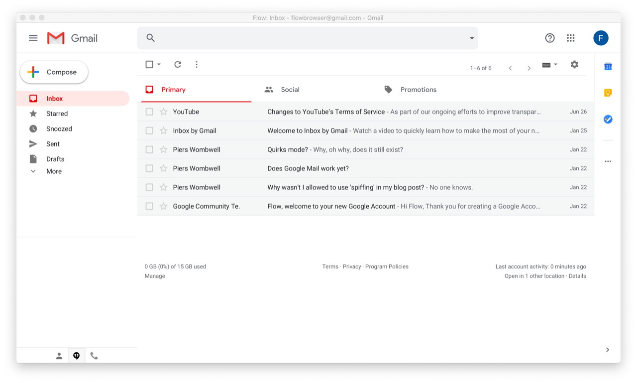This screenshot has width=637, height=383.
Task: Open the Google apps grid
Action: click(571, 38)
